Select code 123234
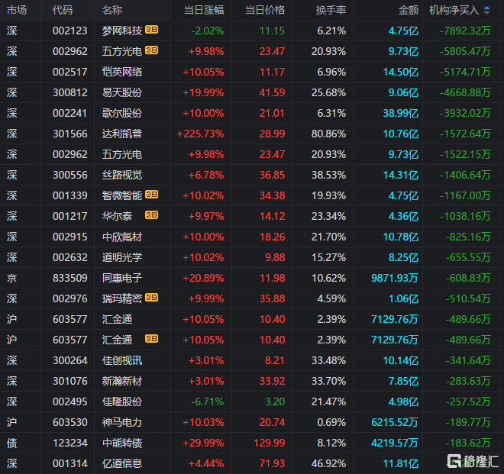Viewport: 504px width, 474px height. pos(69,443)
